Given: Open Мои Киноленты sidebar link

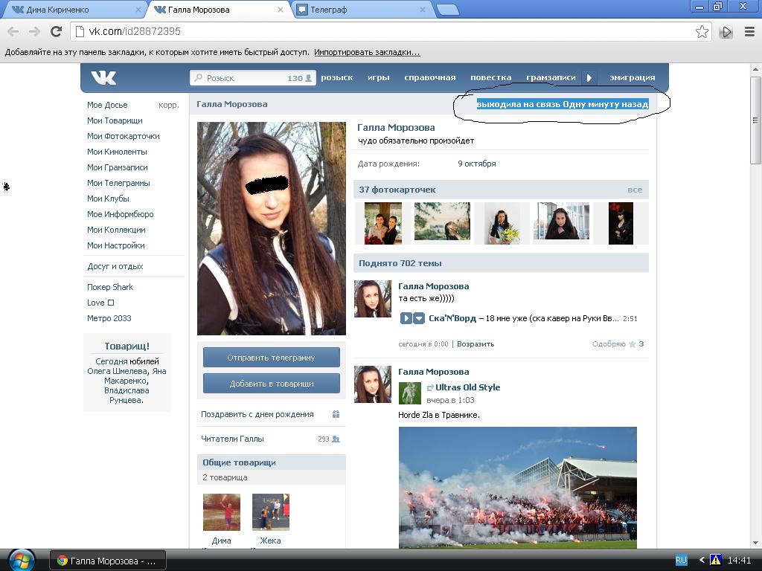Looking at the screenshot, I should (117, 152).
